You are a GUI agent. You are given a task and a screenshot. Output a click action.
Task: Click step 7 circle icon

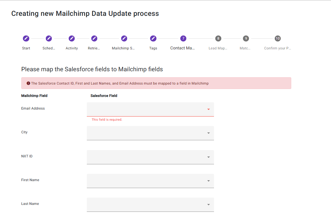pos(183,38)
